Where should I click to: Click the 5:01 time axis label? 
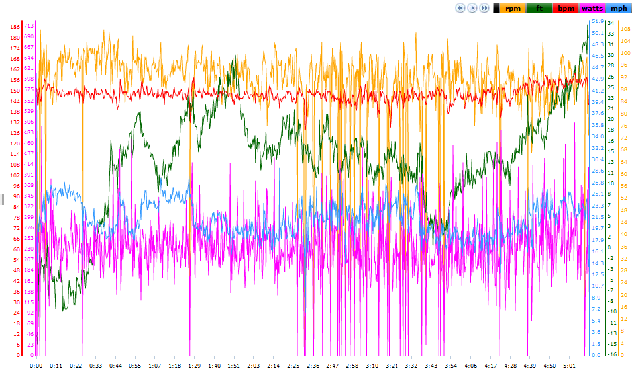pos(569,366)
